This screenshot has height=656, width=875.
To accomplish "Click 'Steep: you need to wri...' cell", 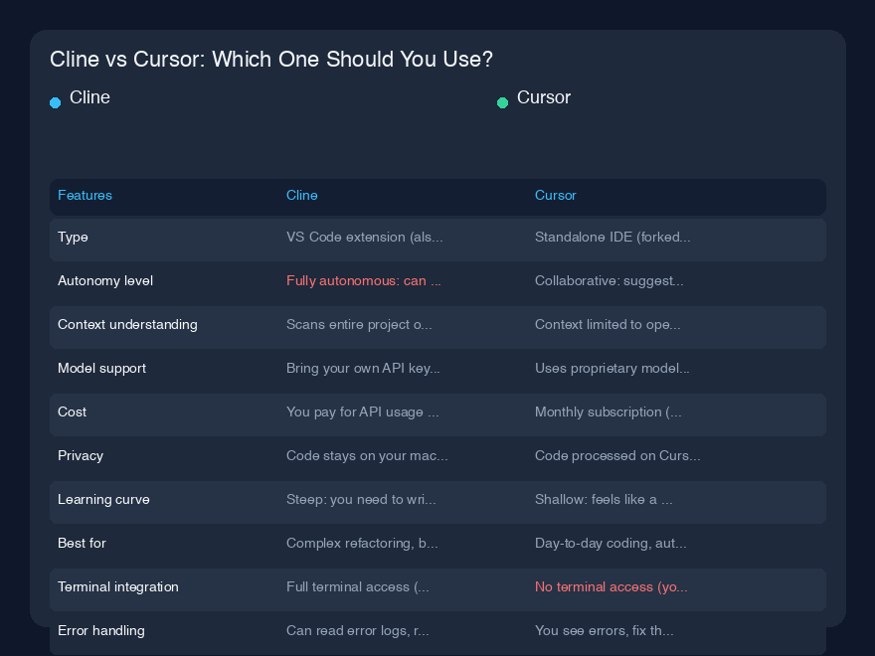I will (361, 499).
